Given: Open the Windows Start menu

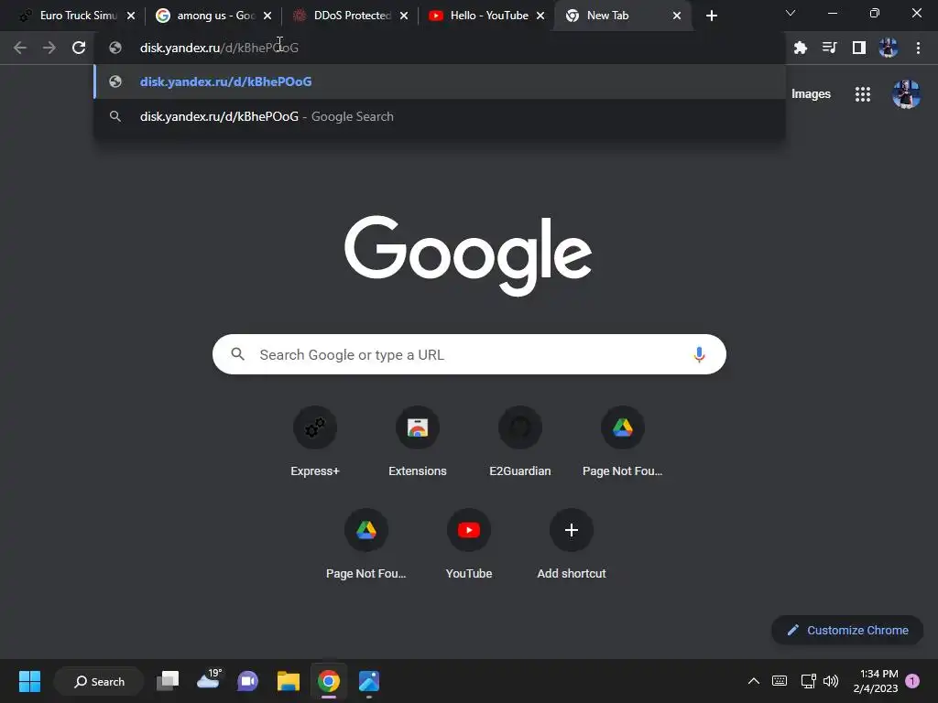Looking at the screenshot, I should click(x=29, y=681).
